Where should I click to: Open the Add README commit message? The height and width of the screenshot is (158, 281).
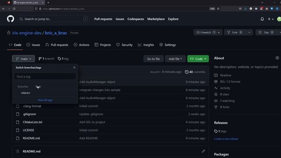point(89,138)
